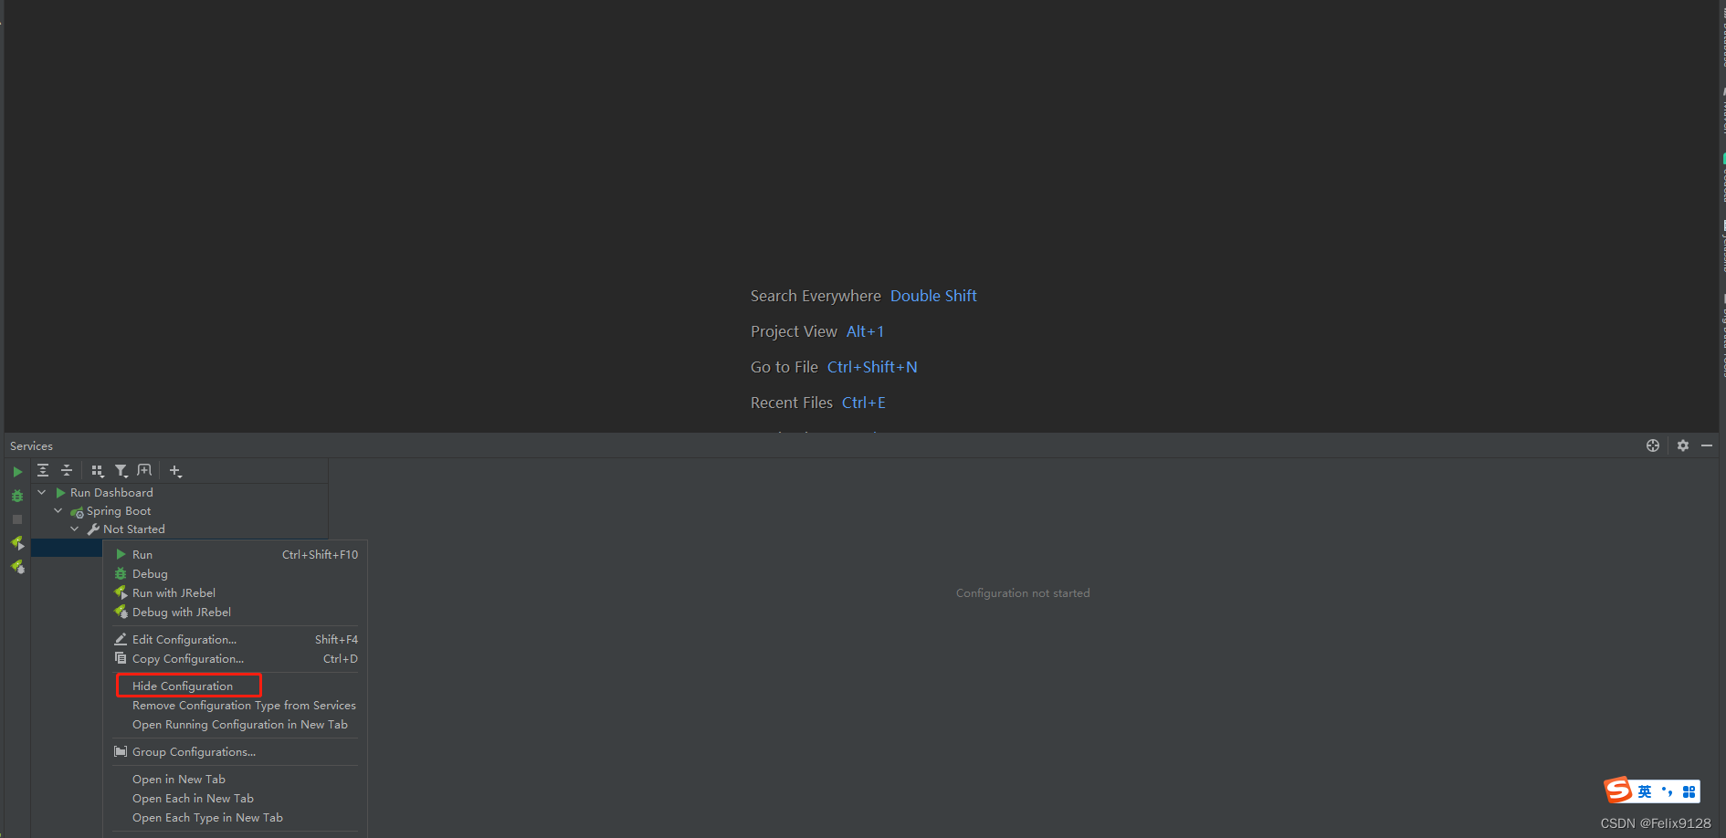The image size is (1726, 838).
Task: Select the Run Dashboard tree item
Action: (111, 492)
